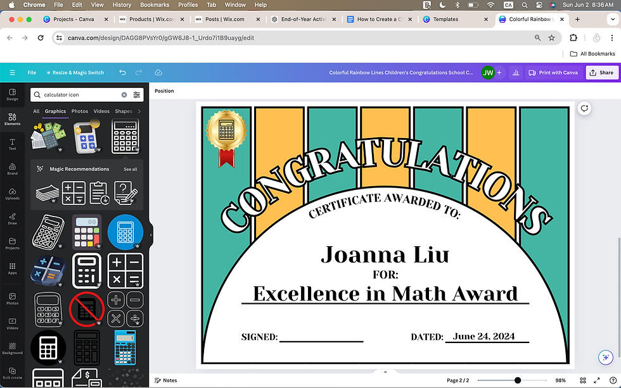Image resolution: width=621 pixels, height=388 pixels.
Task: Bookmark this page with star icon
Action: [551, 38]
